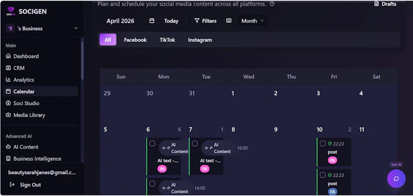Switch to the Instagram tab

pos(200,40)
